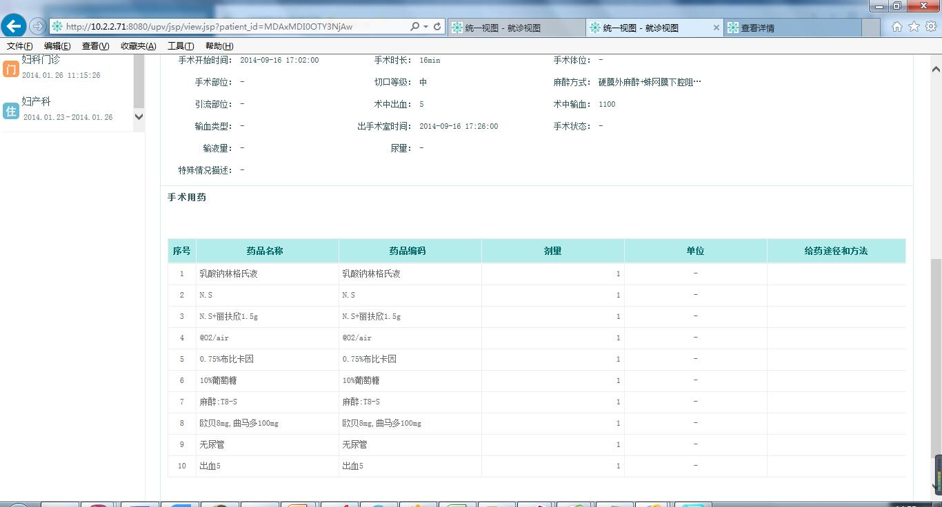The width and height of the screenshot is (942, 507).
Task: Open the browser settings gear icon
Action: coord(930,26)
